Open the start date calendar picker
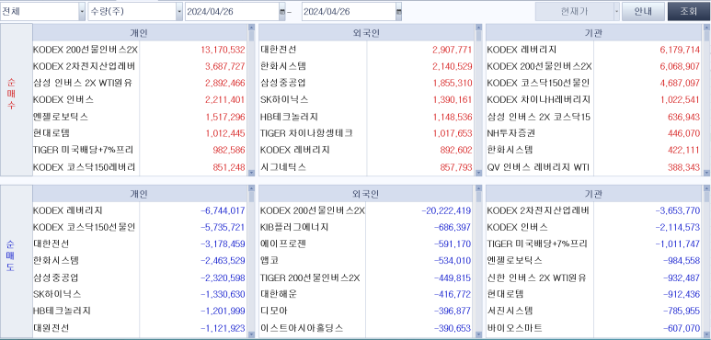The height and width of the screenshot is (340, 711). point(282,12)
